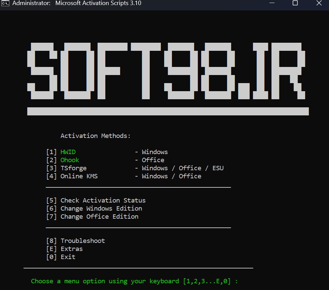Click the command prompt icon in title bar
The width and height of the screenshot is (329, 290).
click(x=5, y=3)
